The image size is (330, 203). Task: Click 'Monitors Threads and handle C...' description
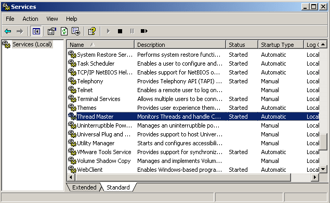(x=179, y=117)
